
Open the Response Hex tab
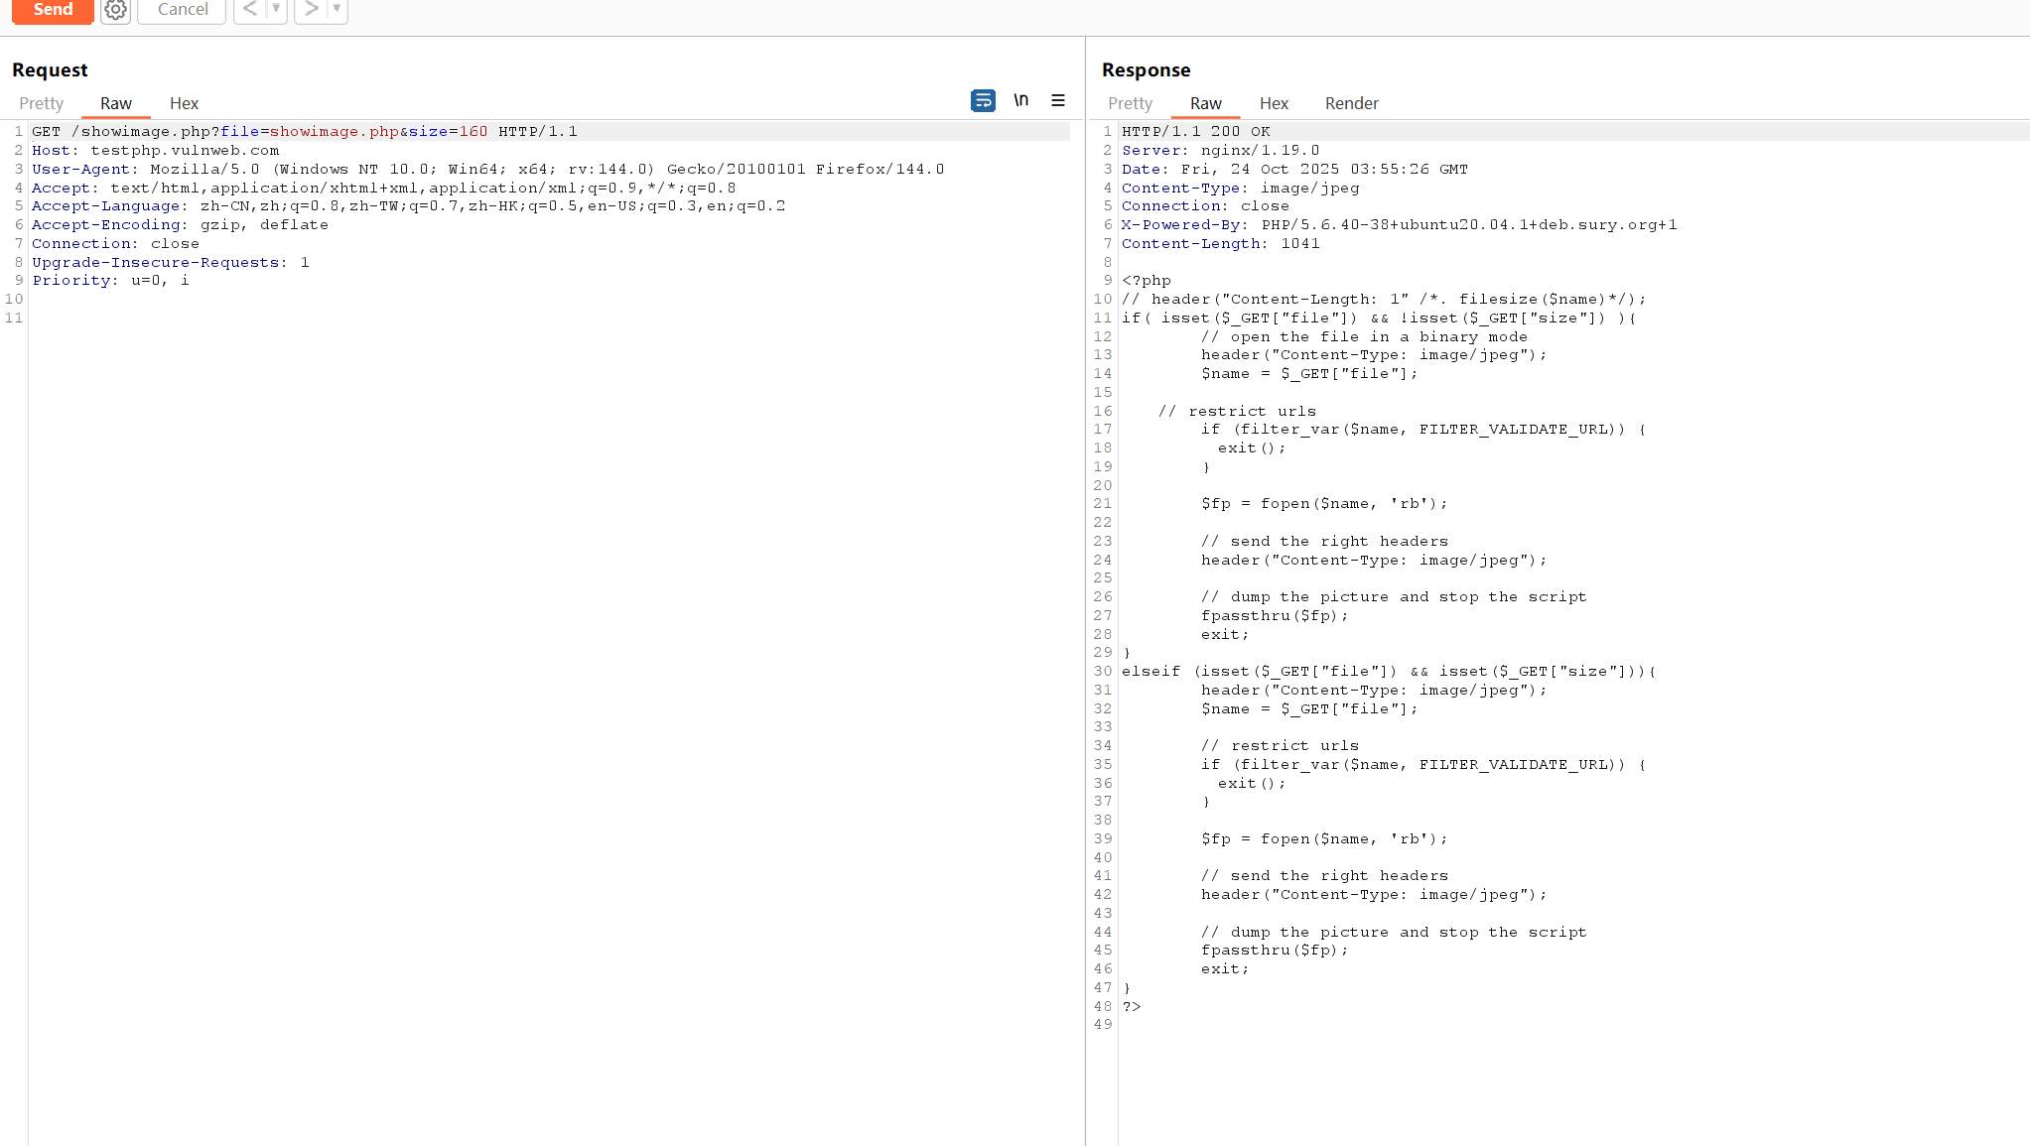click(x=1274, y=103)
